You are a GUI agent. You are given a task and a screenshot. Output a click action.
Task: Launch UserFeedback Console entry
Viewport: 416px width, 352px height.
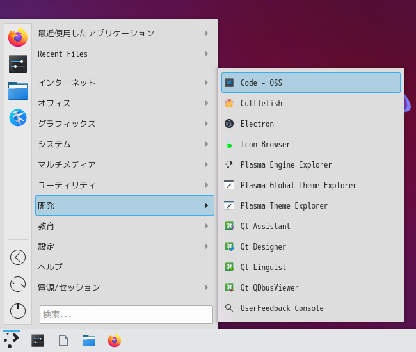pyautogui.click(x=311, y=308)
